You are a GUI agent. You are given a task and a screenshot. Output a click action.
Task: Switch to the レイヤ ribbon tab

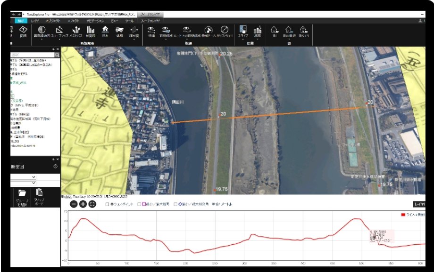click(35, 21)
